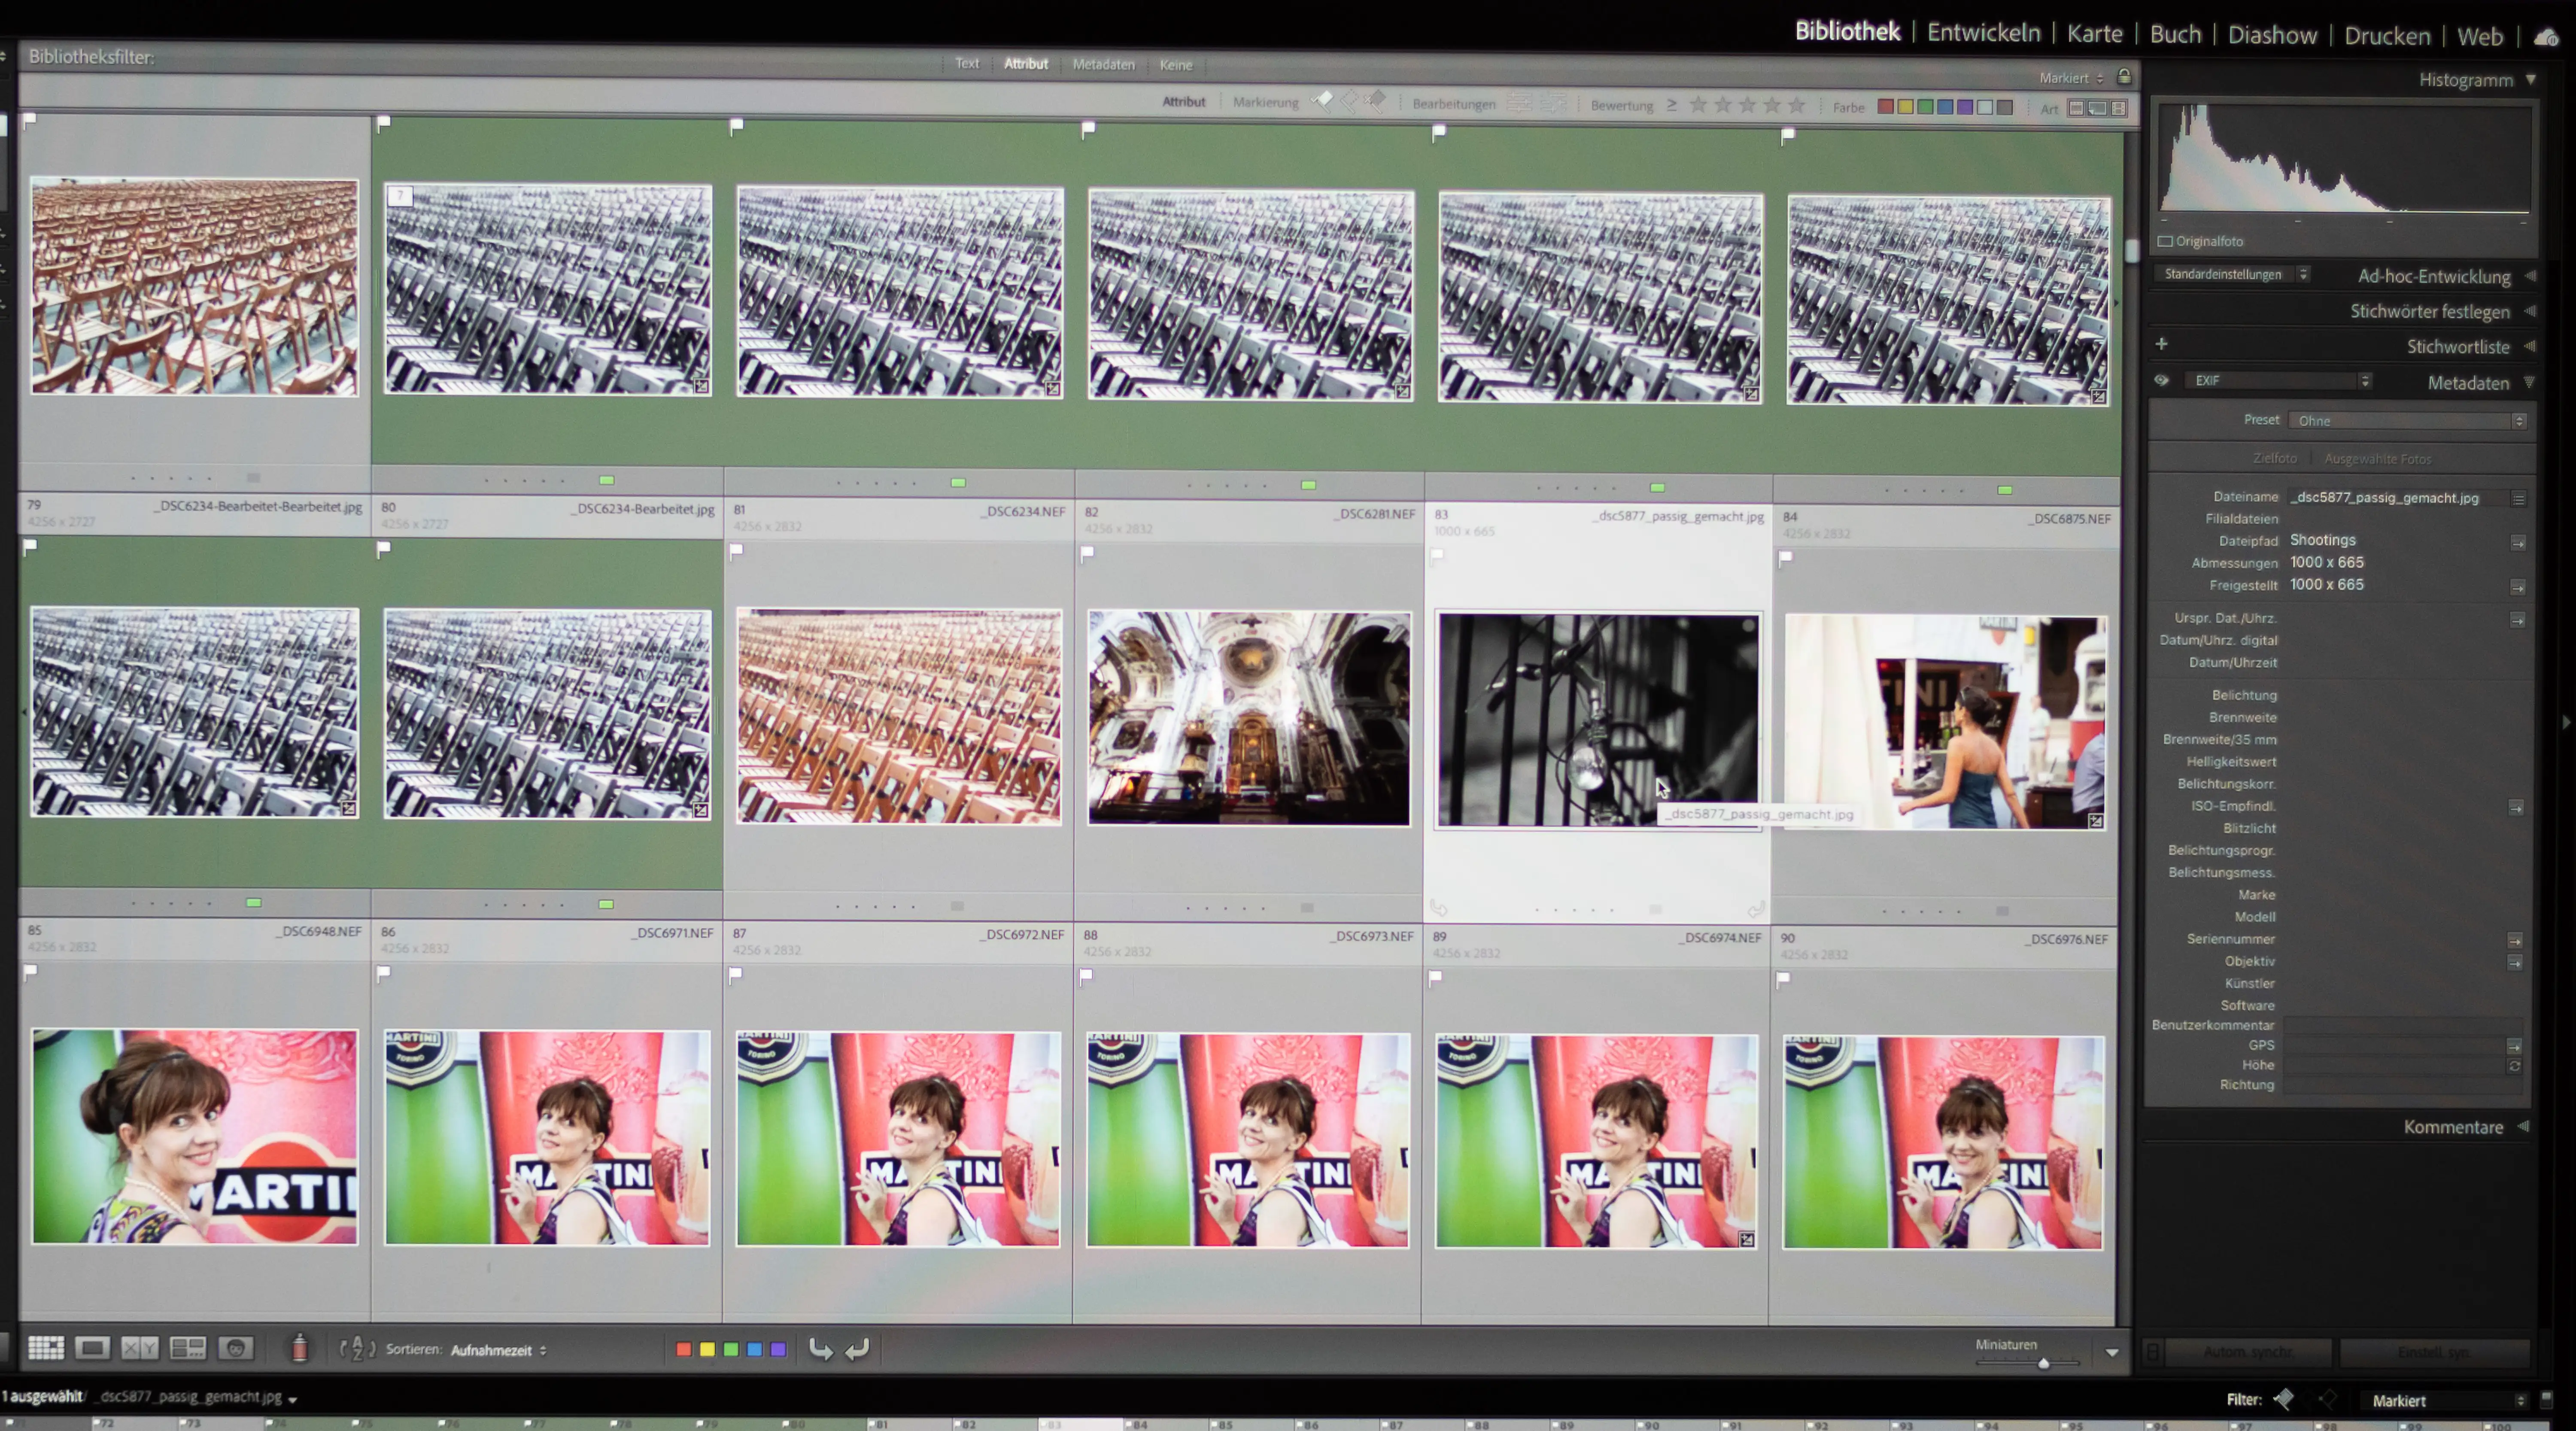Click Zielfoto button in Metadaten
2576x1431 pixels.
coord(2275,458)
